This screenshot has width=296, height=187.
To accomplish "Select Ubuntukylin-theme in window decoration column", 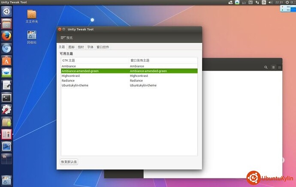I will [143, 85].
